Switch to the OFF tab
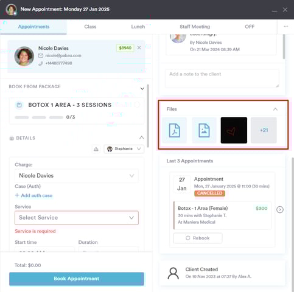Screen dimensions: 294x292 250,27
